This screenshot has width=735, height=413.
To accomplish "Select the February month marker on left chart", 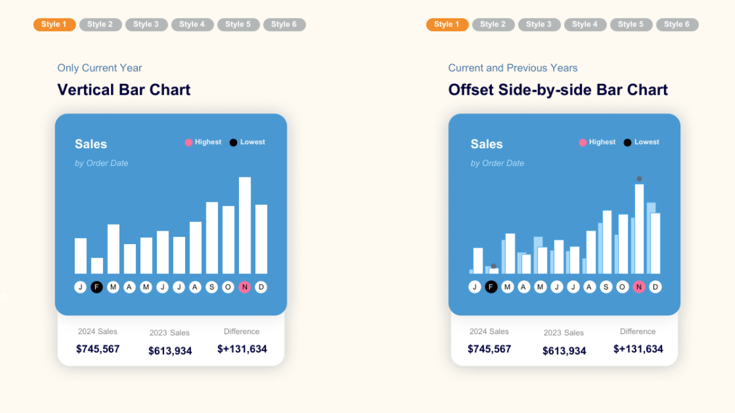I will 97,287.
